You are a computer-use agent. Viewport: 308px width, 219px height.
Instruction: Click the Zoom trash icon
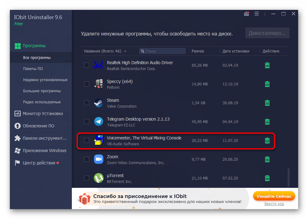pos(267,159)
